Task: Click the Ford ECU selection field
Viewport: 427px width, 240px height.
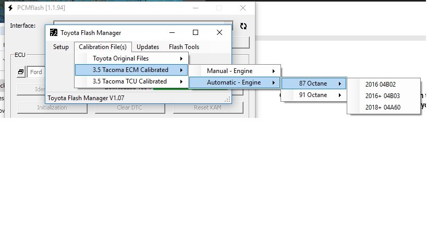Action: point(36,72)
